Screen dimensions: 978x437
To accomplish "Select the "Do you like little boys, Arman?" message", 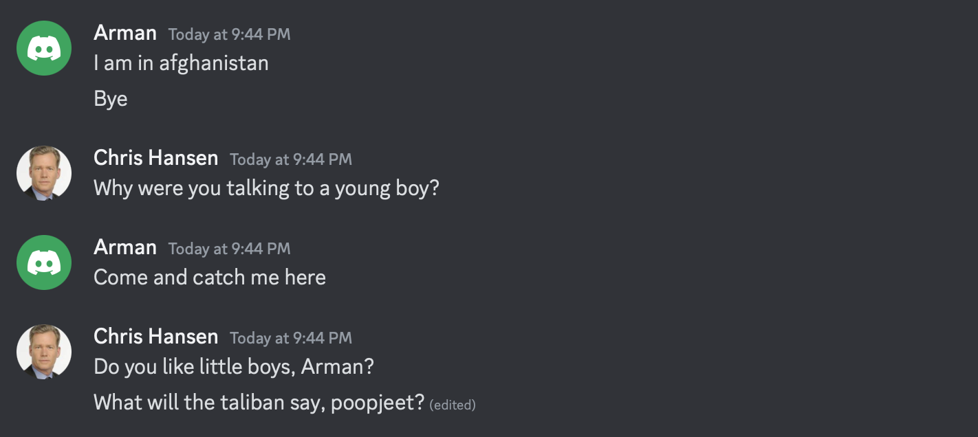I will (x=233, y=367).
